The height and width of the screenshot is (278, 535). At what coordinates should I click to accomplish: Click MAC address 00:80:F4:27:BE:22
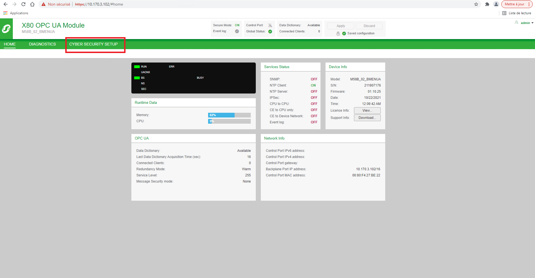click(366, 175)
